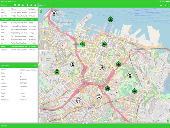The width and height of the screenshot is (170, 128).
Task: Click the Time value 12:17 pm
Action: pos(22,96)
